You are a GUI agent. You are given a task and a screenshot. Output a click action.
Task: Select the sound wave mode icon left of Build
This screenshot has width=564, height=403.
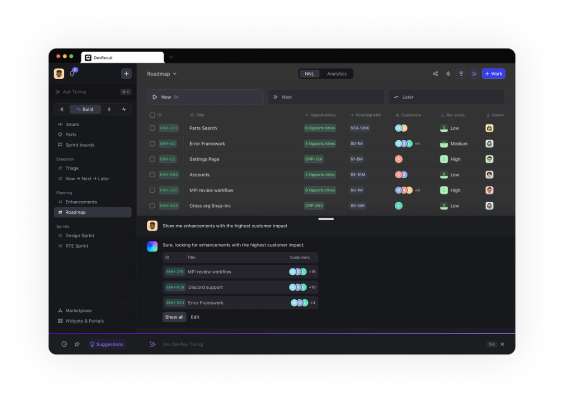click(62, 109)
